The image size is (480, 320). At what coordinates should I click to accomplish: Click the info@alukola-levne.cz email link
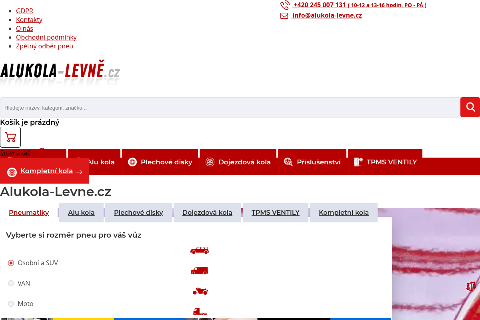pos(327,15)
